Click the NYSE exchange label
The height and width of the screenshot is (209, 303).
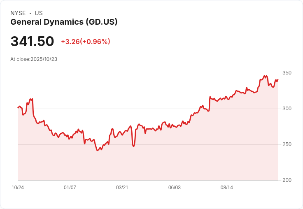click(18, 13)
